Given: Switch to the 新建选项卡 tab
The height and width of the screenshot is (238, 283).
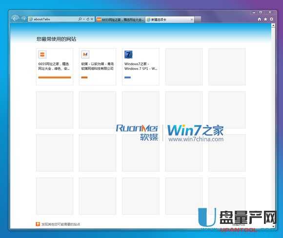Looking at the screenshot, I should point(169,19).
